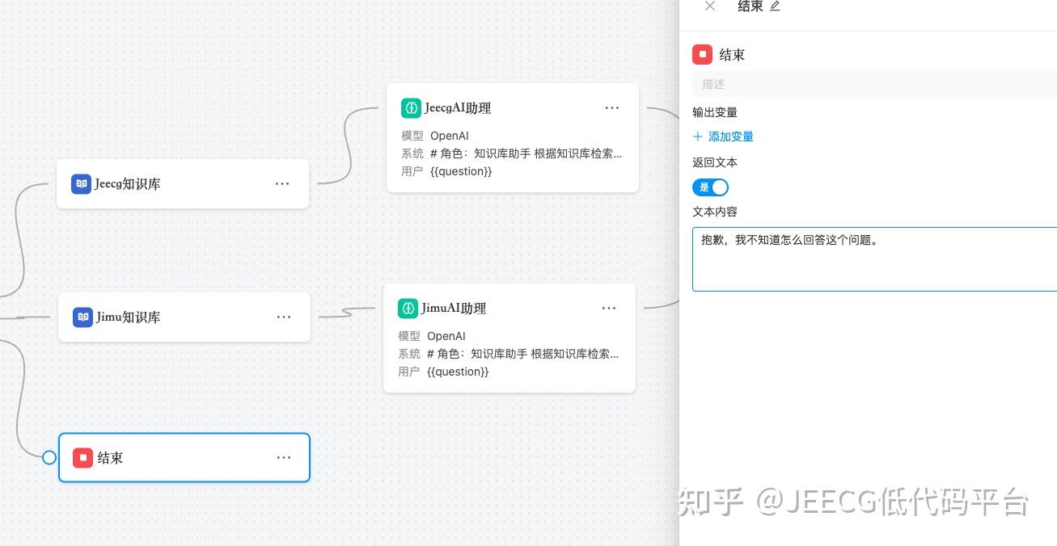The image size is (1057, 546).
Task: Select the JimuAI助理 node title
Action: pos(454,308)
